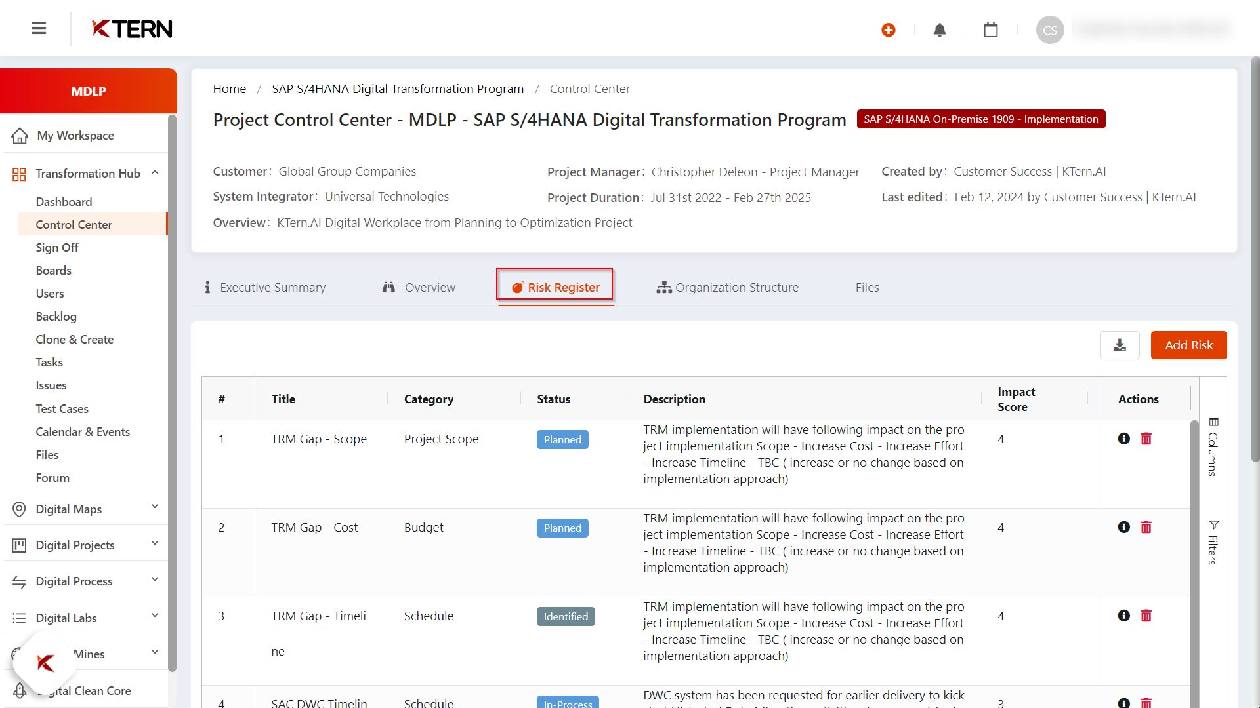The width and height of the screenshot is (1260, 708).
Task: Delete the TRM Gap - Timeline risk
Action: pyautogui.click(x=1146, y=616)
